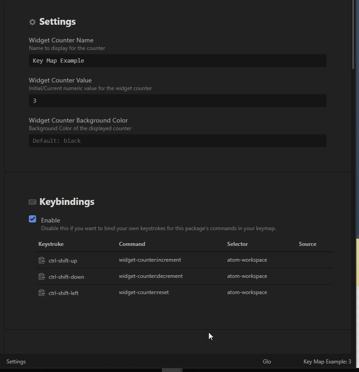
Task: Edit the Widget Counter Name field
Action: 178,60
